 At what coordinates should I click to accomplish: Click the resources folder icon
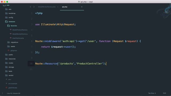pyautogui.click(x=6, y=59)
